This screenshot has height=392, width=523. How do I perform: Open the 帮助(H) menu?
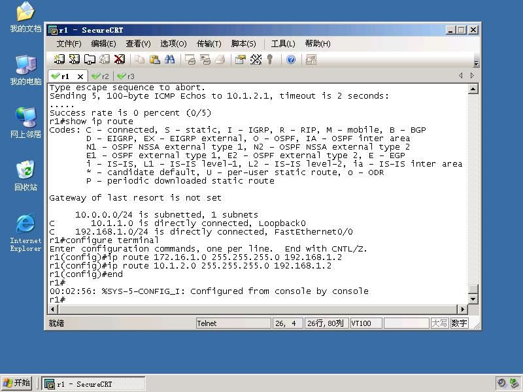click(x=318, y=44)
